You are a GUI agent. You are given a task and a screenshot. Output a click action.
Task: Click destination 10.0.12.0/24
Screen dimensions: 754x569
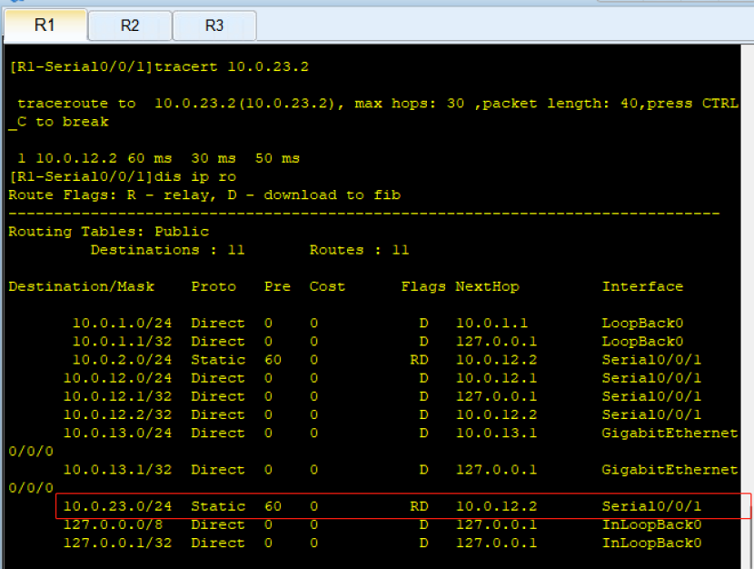click(x=117, y=377)
